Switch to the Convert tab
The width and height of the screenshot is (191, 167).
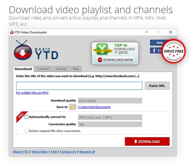tap(43, 69)
